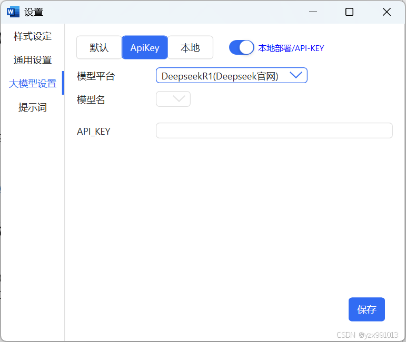Close the 设置 window
Screen dimensions: 406x342
click(387, 12)
